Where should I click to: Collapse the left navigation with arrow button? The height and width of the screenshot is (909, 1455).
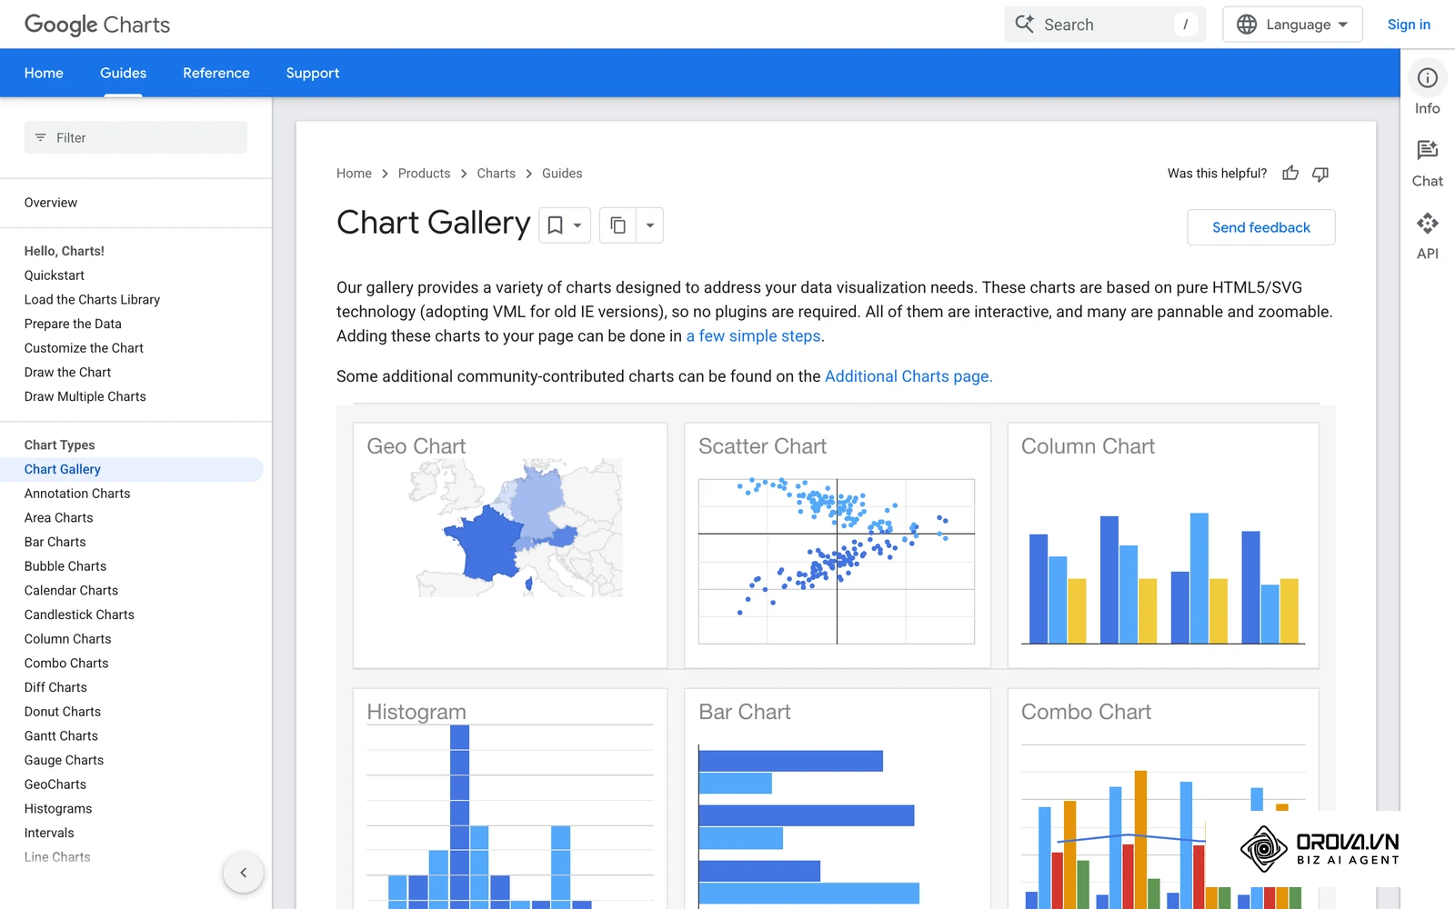point(243,873)
